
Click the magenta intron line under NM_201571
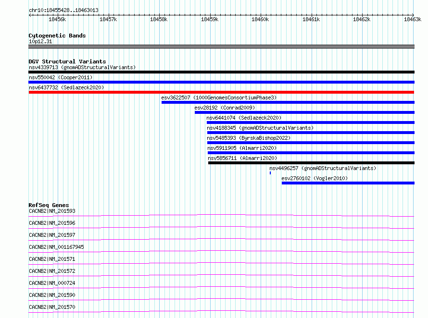coord(221,263)
